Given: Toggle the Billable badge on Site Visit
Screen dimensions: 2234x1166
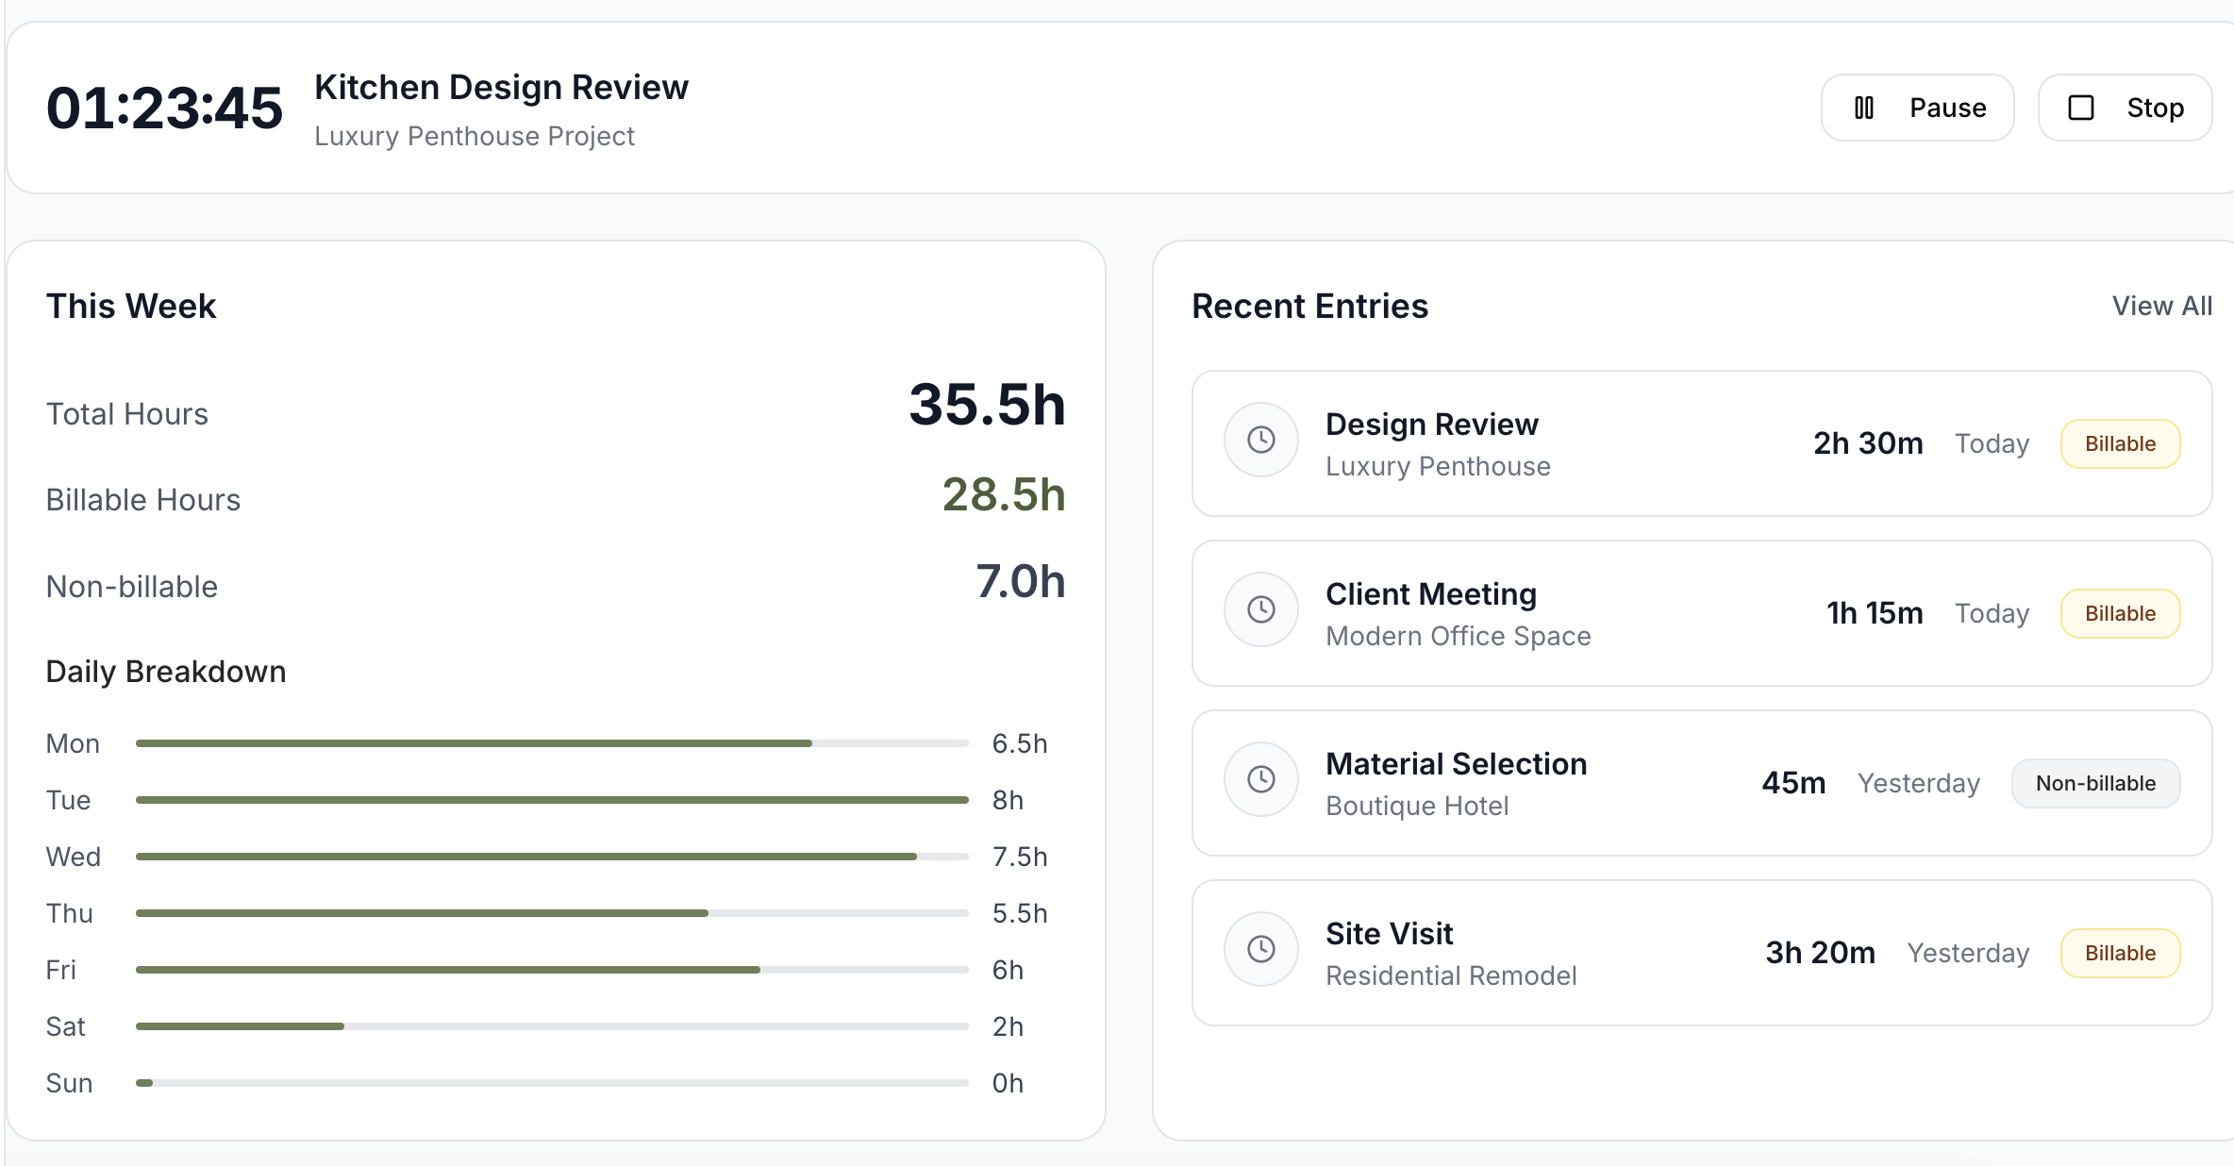Looking at the screenshot, I should 2120,953.
